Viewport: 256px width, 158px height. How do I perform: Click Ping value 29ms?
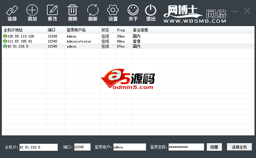click(121, 36)
